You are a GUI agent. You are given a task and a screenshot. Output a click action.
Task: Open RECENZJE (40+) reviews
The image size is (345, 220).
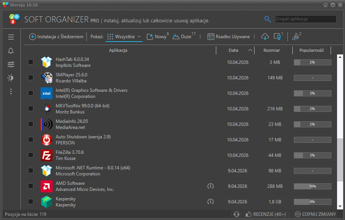click(x=266, y=214)
